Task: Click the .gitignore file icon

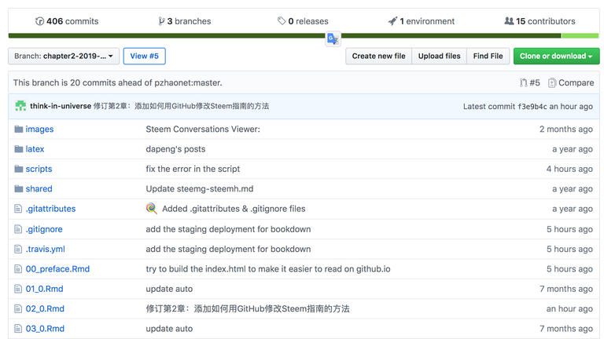Action: tap(18, 229)
